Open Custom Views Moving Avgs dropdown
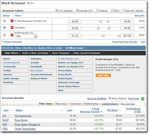 132,104
